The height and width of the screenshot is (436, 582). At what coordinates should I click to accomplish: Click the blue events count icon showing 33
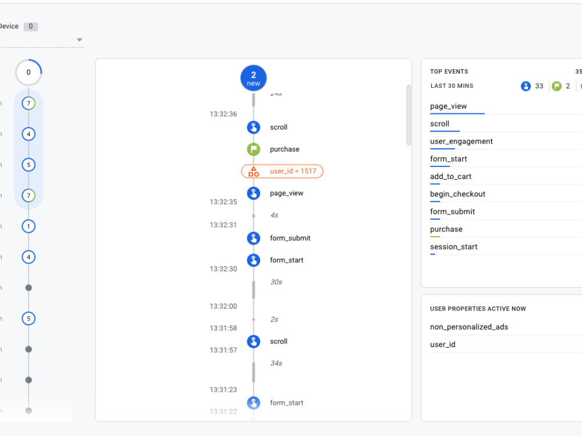pos(526,86)
